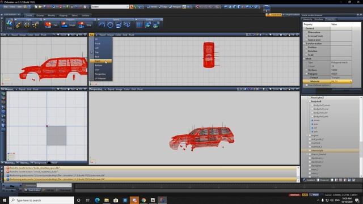363x204 pixels.
Task: Open the Screen coordinate dropdown
Action: (x=110, y=7)
